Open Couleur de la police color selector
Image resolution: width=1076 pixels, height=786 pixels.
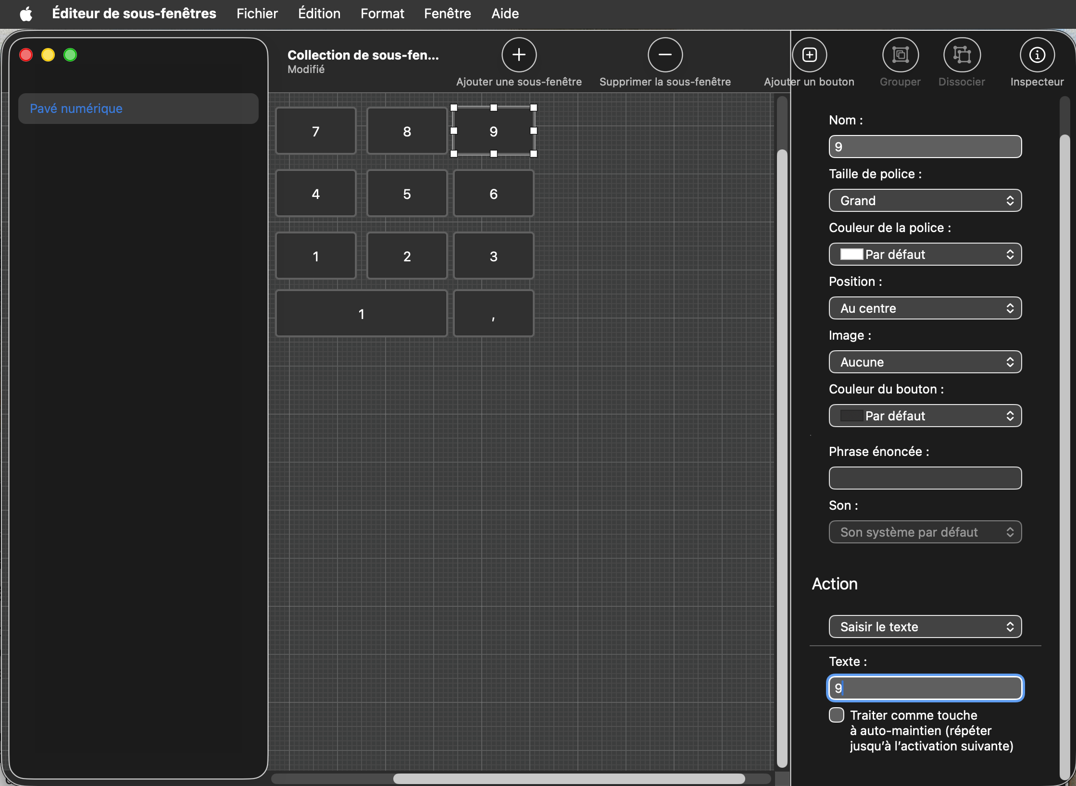tap(925, 254)
